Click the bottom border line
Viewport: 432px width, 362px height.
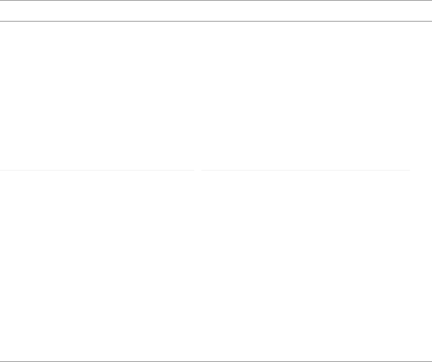click(x=216, y=361)
